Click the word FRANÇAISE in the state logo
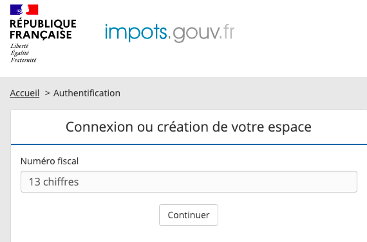This screenshot has height=242, width=367. [41, 35]
